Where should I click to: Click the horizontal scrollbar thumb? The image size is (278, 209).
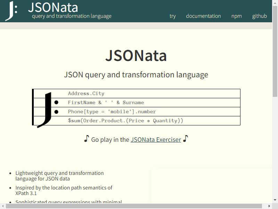(x=134, y=206)
